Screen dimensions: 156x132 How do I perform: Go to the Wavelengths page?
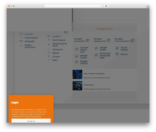[30, 41]
